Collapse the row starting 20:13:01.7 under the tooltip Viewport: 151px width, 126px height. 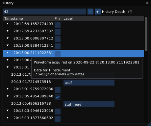click(x=8, y=67)
